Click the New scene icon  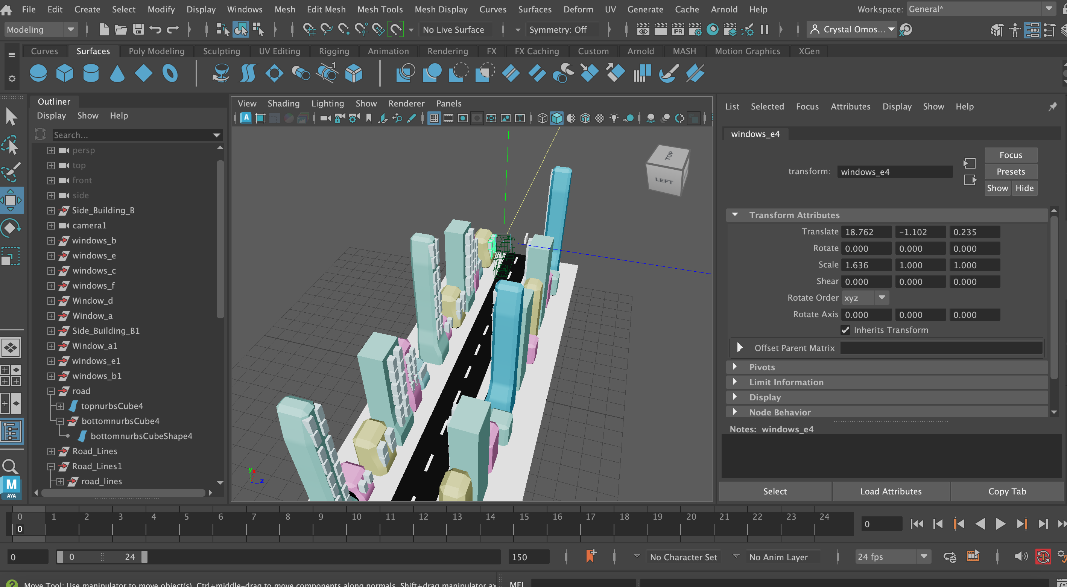(x=103, y=29)
